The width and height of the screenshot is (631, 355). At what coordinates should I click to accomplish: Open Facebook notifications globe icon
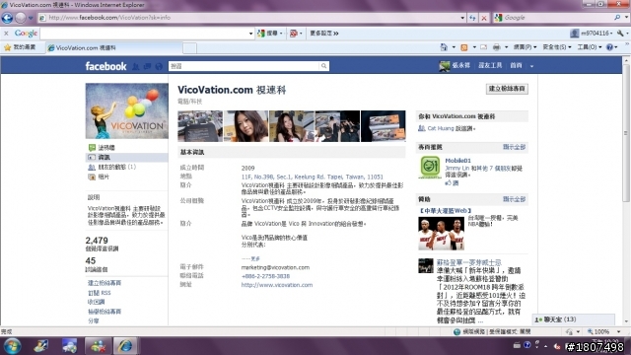[x=159, y=66]
